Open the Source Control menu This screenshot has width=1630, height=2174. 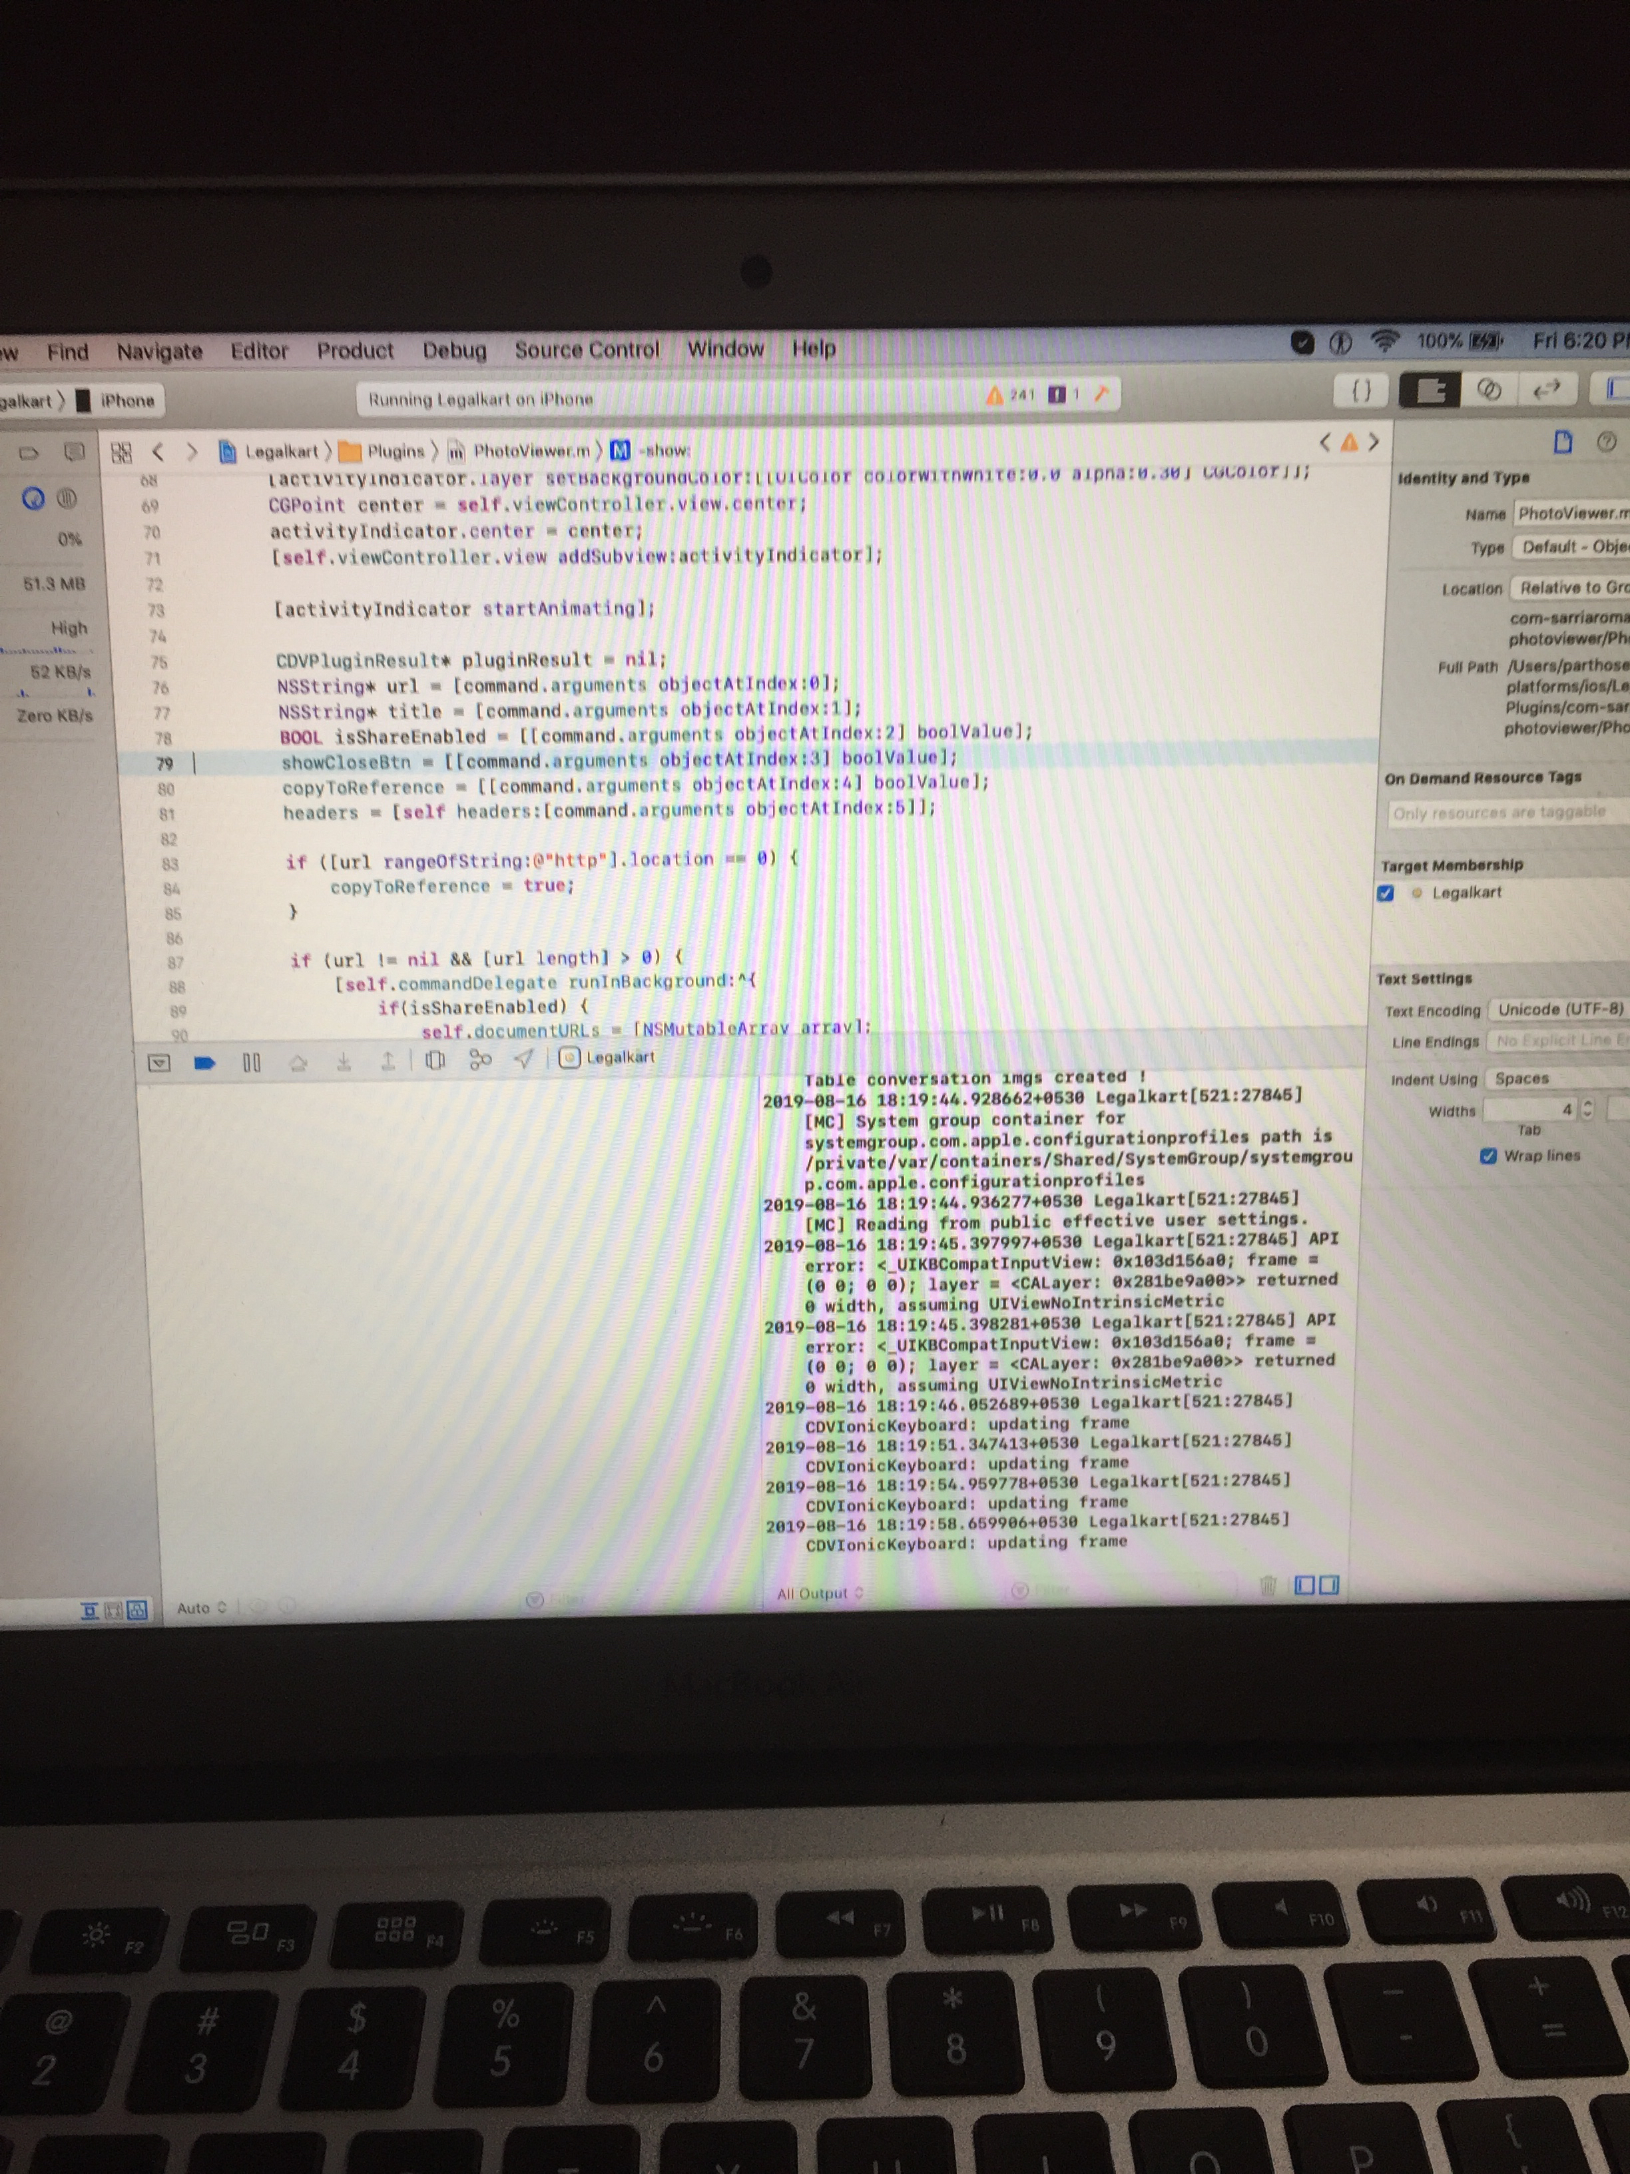point(587,350)
